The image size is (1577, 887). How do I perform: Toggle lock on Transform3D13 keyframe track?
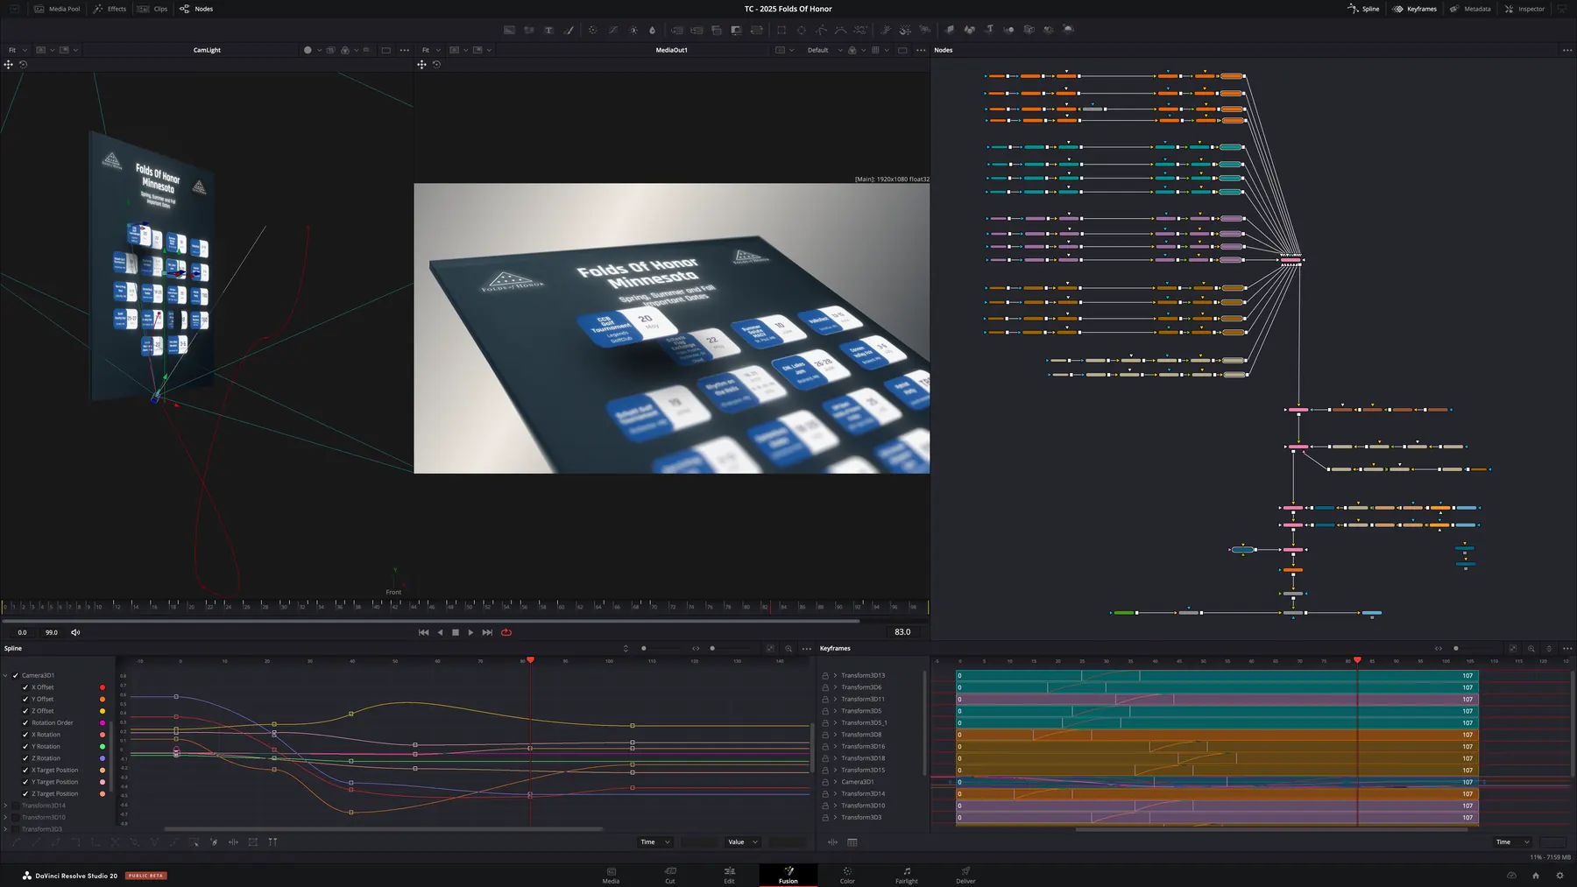825,676
